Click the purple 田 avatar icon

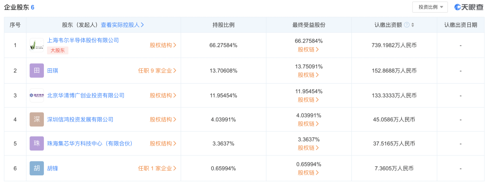[37, 70]
